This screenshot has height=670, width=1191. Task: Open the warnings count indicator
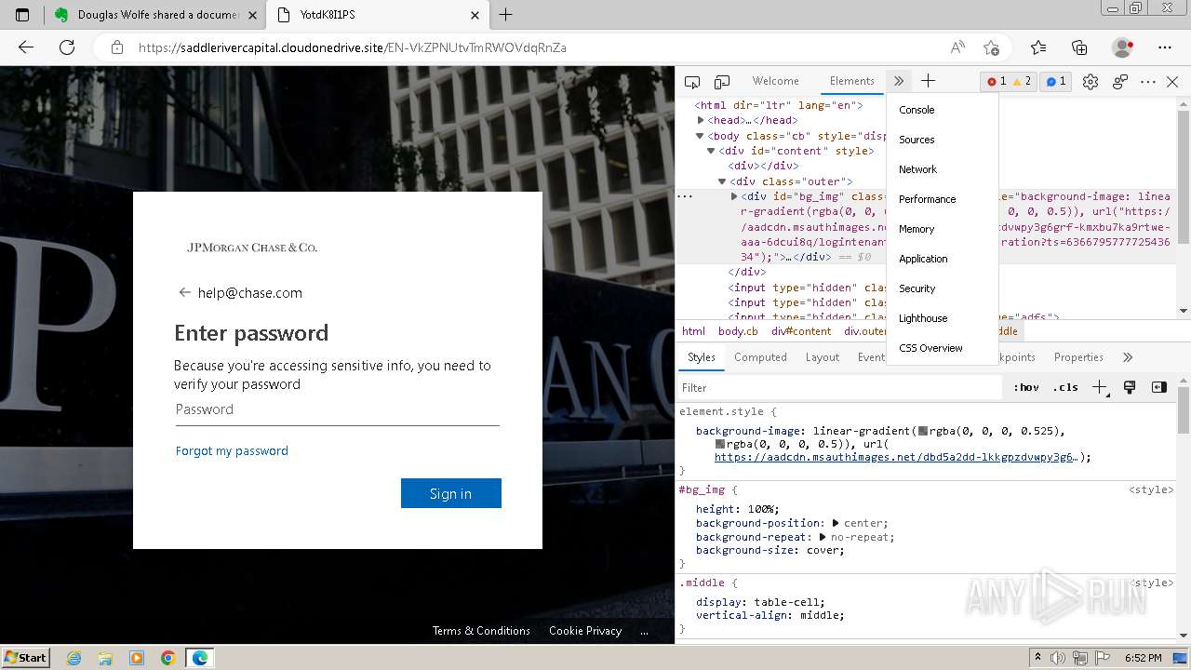[1022, 81]
